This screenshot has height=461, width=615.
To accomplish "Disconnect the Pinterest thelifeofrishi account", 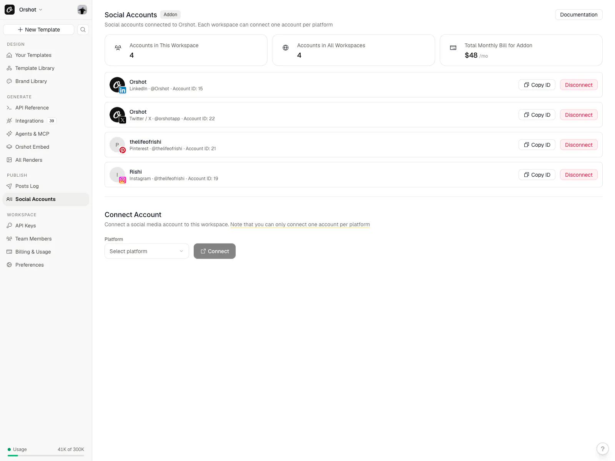I will pyautogui.click(x=579, y=145).
